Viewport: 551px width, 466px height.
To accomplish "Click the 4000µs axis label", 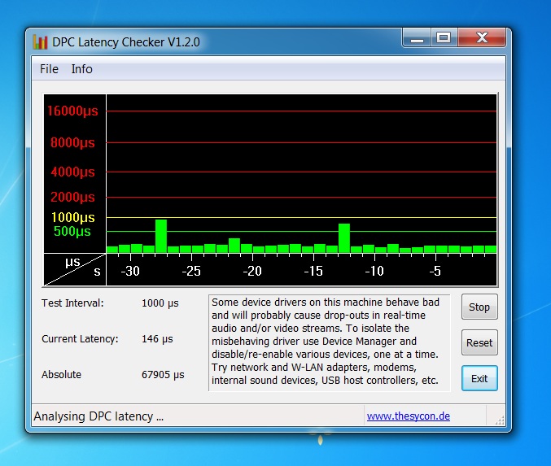I will pos(72,172).
